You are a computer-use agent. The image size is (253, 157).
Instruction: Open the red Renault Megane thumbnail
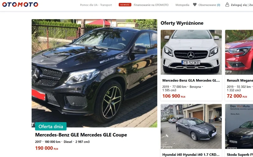pos(239,52)
